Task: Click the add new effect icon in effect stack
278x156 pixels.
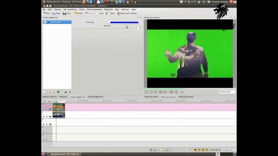Action: [45, 92]
